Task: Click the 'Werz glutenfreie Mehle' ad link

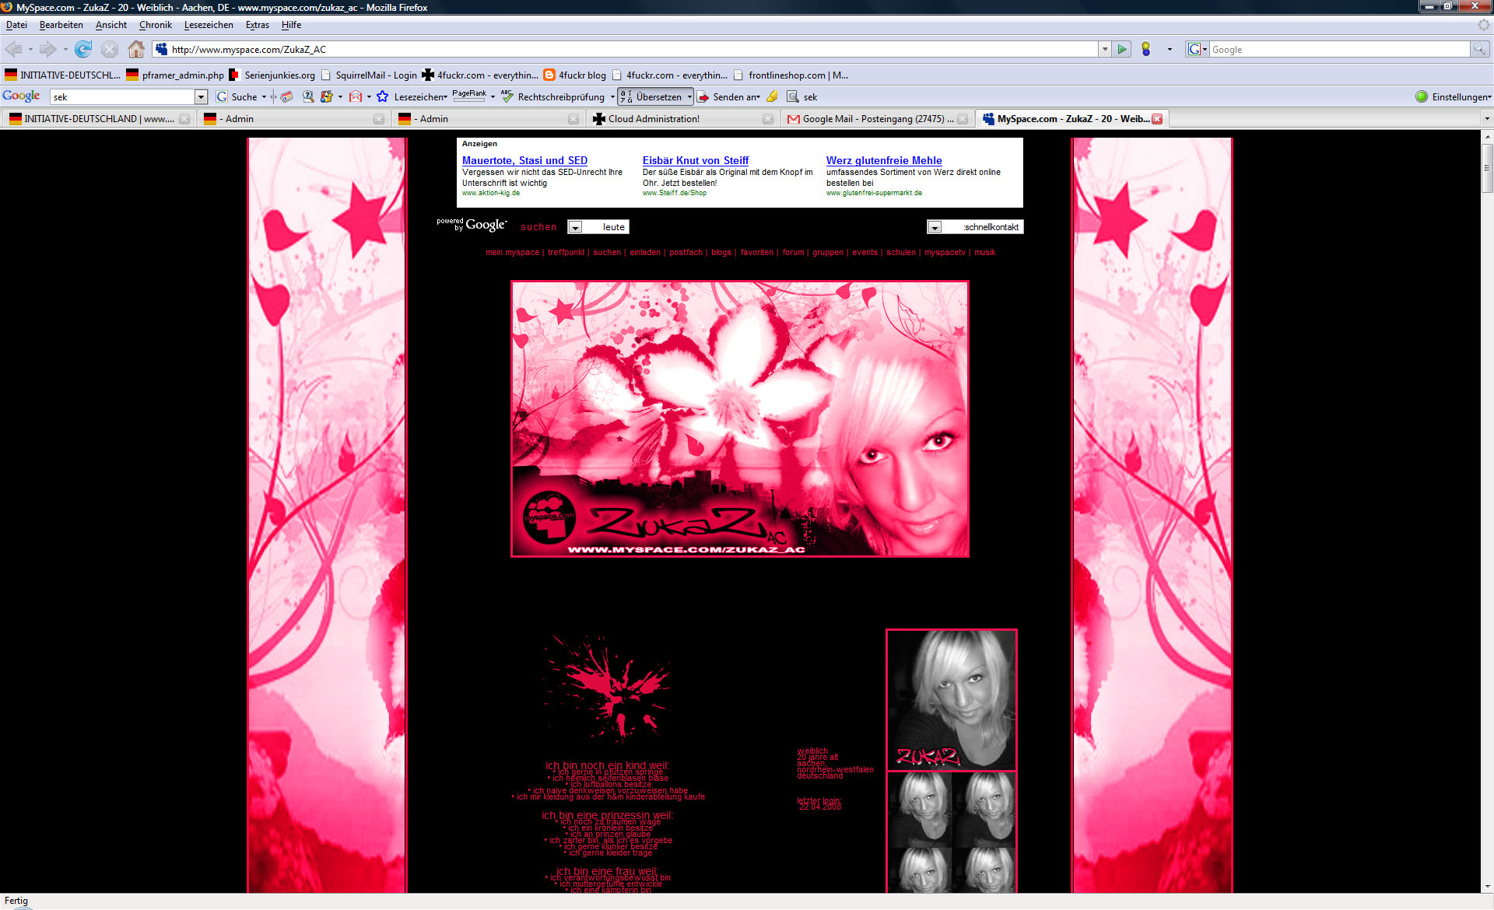Action: [884, 160]
